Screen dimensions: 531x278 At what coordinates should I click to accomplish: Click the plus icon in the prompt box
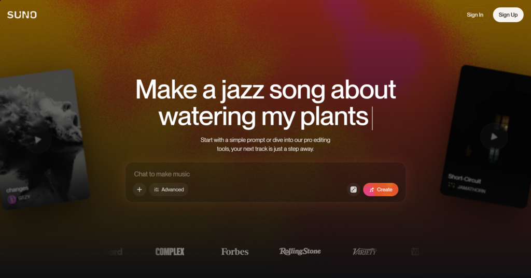click(x=139, y=189)
